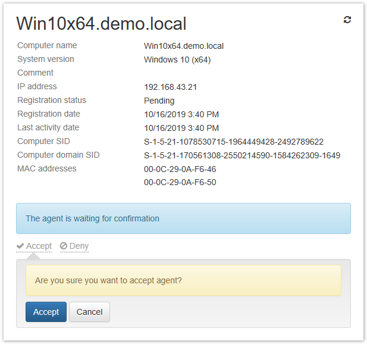Select the Computer domain SID ending 1649

point(242,155)
